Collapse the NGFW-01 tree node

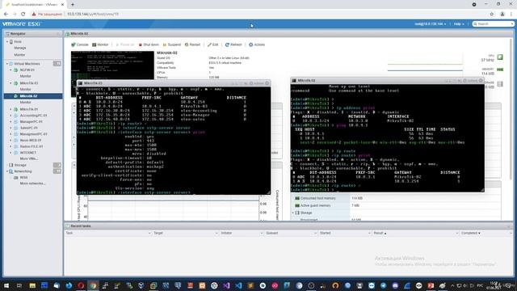click(11, 70)
